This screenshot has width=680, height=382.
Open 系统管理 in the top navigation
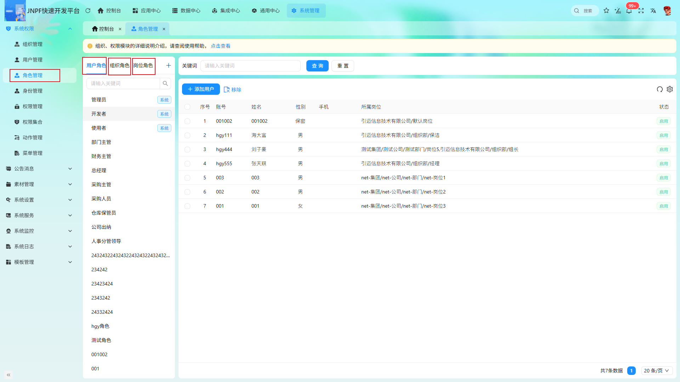click(x=306, y=11)
